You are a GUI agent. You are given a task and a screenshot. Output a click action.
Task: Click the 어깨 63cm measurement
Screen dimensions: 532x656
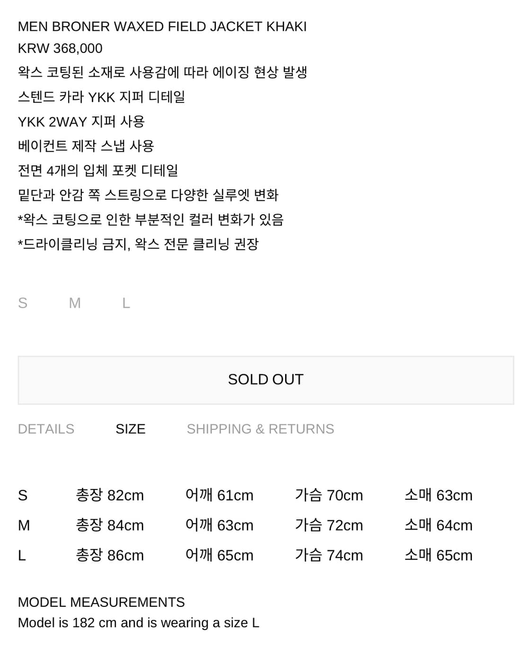coord(219,525)
